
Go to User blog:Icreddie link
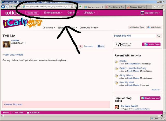tap(13, 55)
